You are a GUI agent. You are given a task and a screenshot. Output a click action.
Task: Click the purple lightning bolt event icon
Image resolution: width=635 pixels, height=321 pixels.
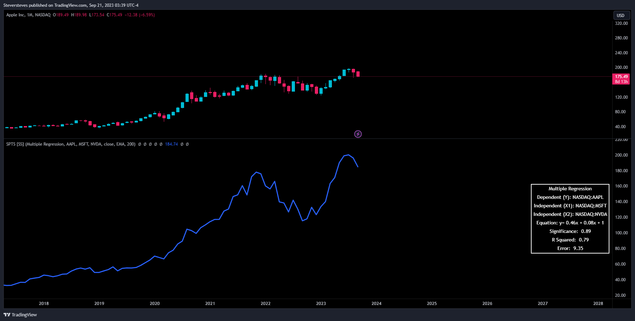click(358, 134)
